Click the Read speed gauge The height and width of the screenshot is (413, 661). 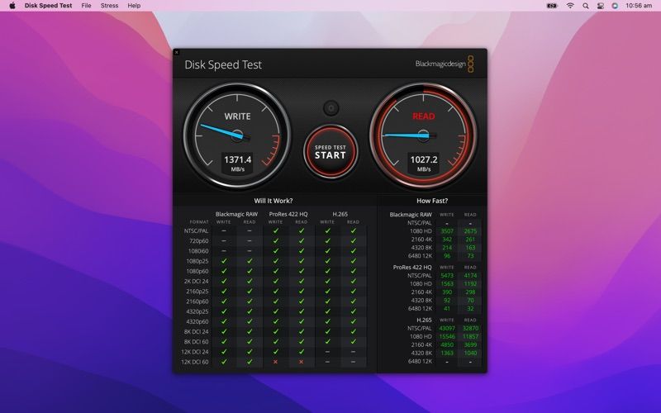coord(424,135)
